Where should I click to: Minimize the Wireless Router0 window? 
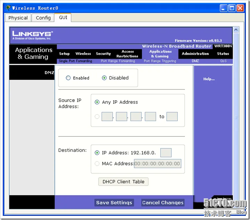[223, 8]
